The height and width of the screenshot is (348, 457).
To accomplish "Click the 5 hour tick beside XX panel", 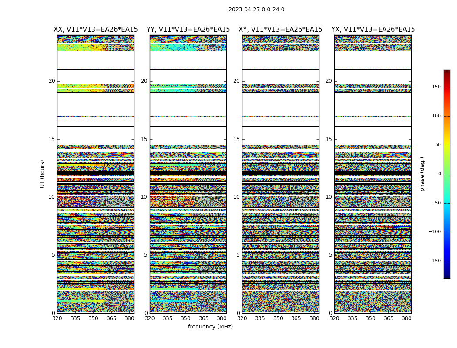I will coord(54,255).
